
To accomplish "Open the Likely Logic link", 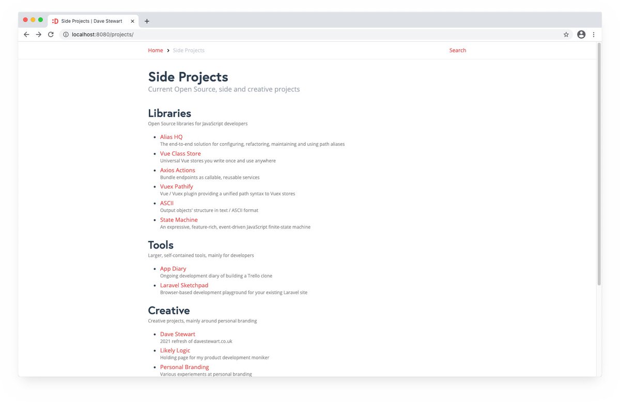I will pyautogui.click(x=175, y=350).
